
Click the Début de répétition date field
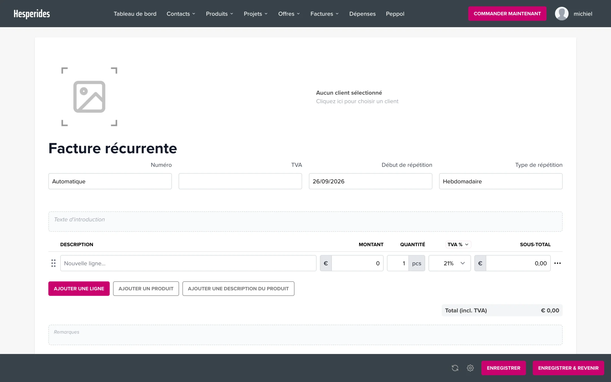tap(371, 181)
